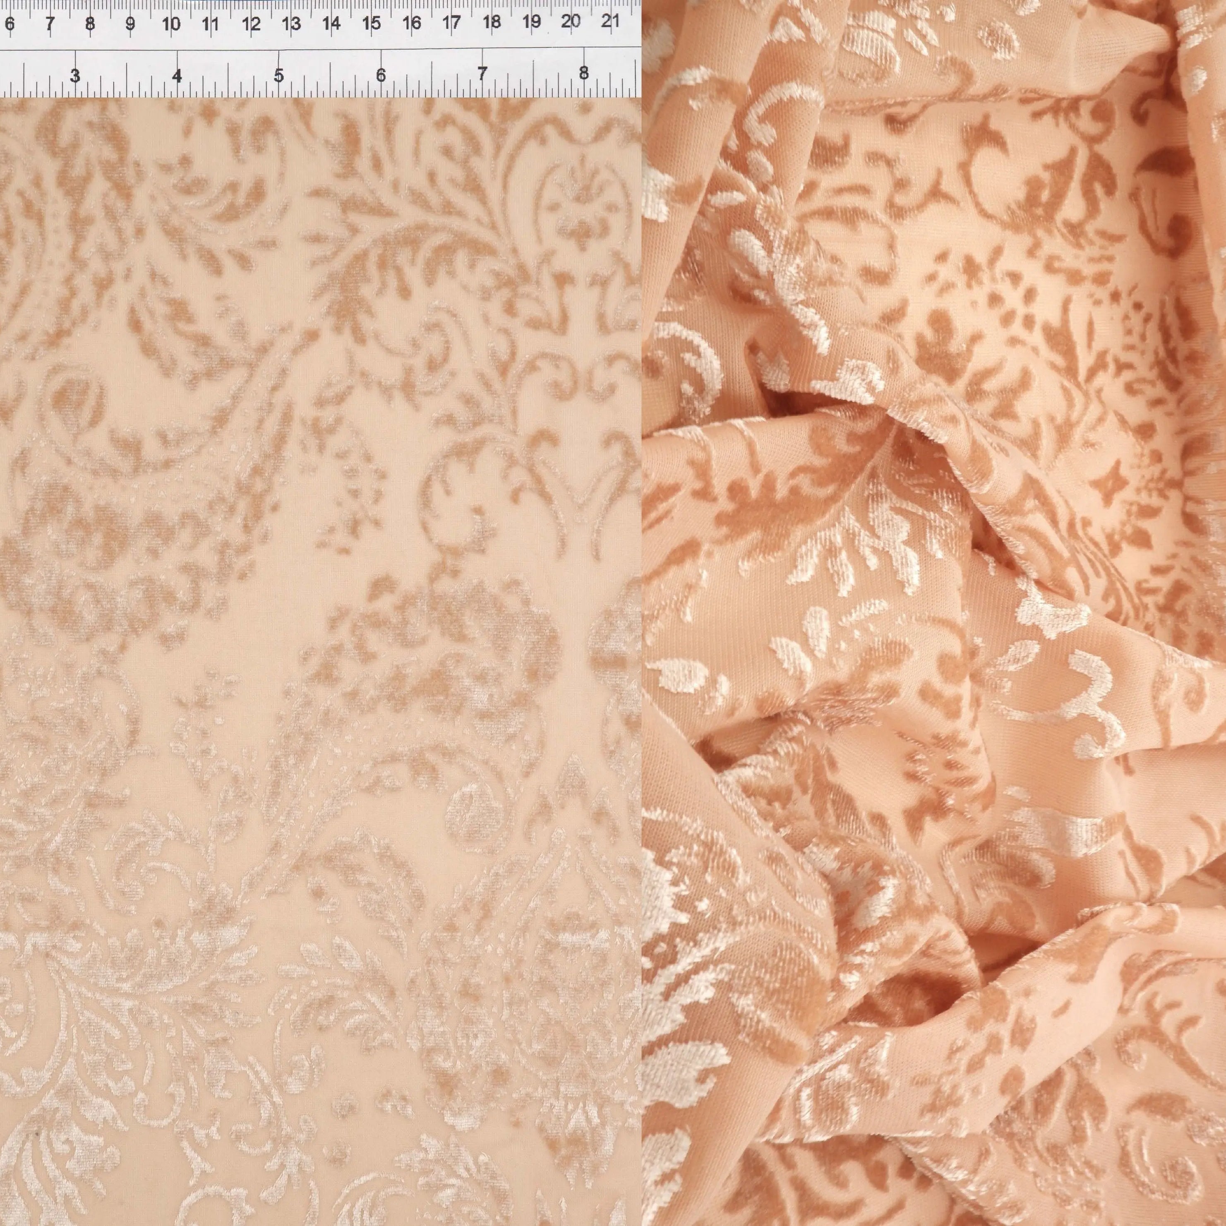Click the number 4 on the inch scale
Image resolution: width=1226 pixels, height=1226 pixels.
177,76
